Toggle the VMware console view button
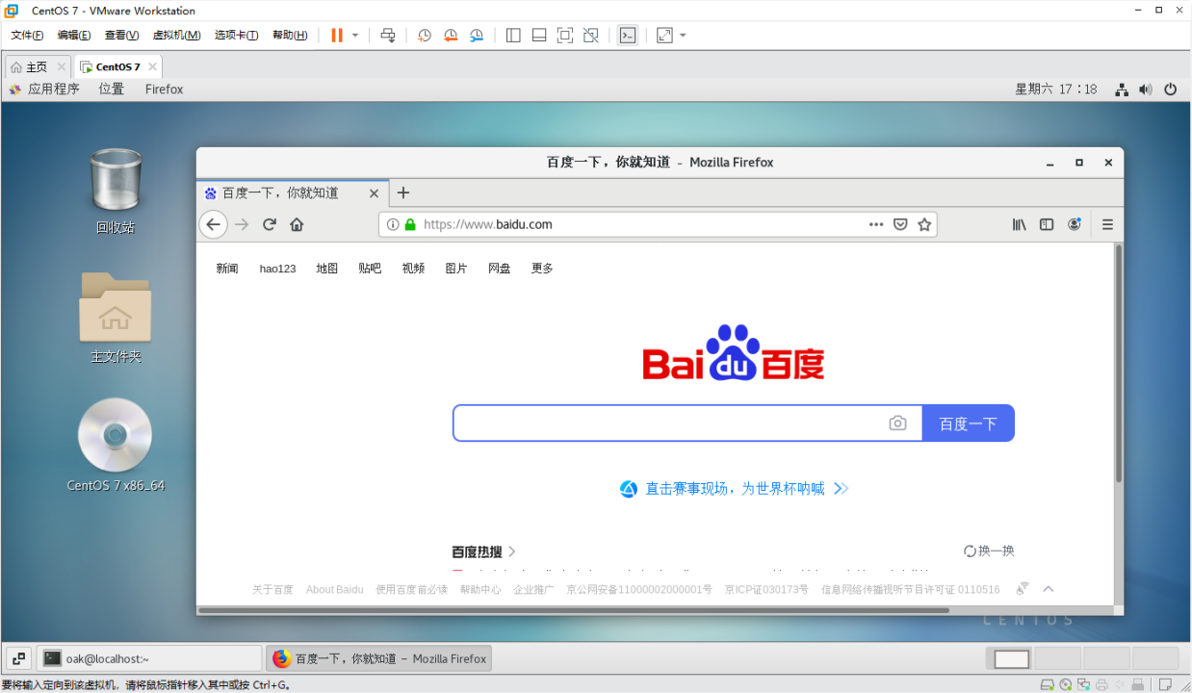Viewport: 1192px width, 693px height. 628,35
